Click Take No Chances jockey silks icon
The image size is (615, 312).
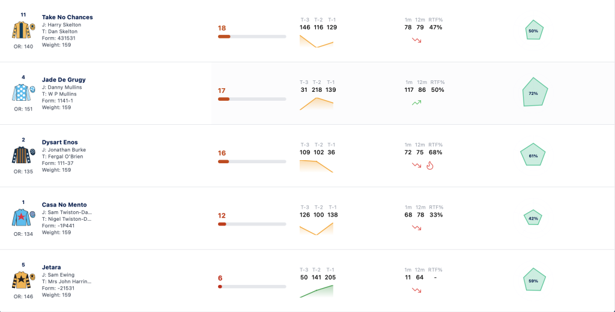tap(23, 30)
